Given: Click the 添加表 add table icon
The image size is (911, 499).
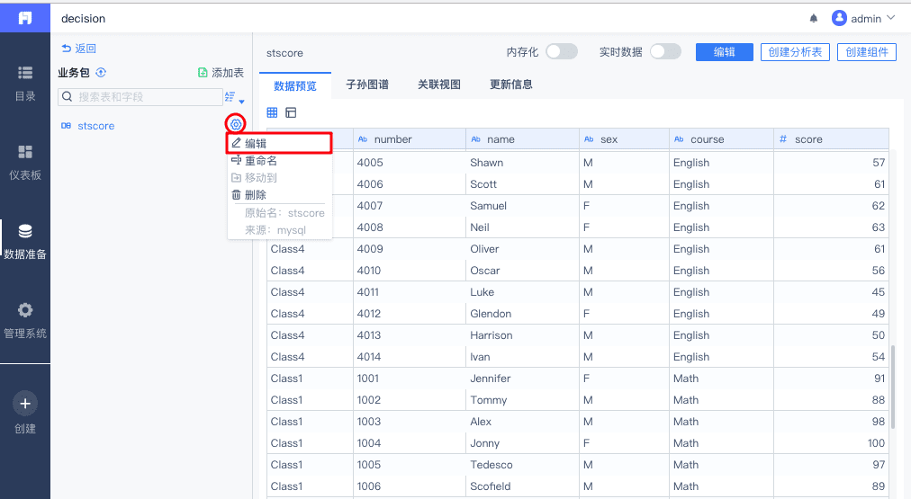Looking at the screenshot, I should coord(203,73).
